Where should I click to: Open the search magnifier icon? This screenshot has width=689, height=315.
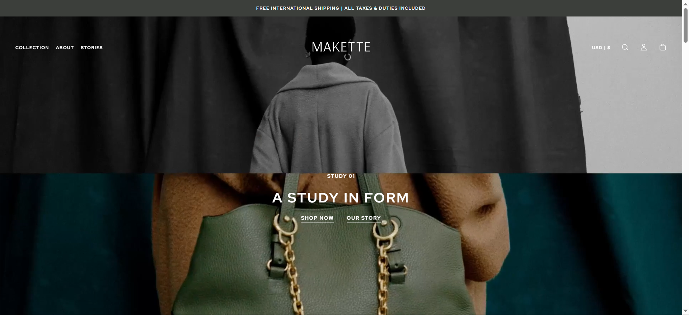tap(625, 47)
